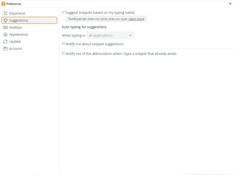Show the Account preferences pane
The height and width of the screenshot is (175, 233).
click(29, 49)
